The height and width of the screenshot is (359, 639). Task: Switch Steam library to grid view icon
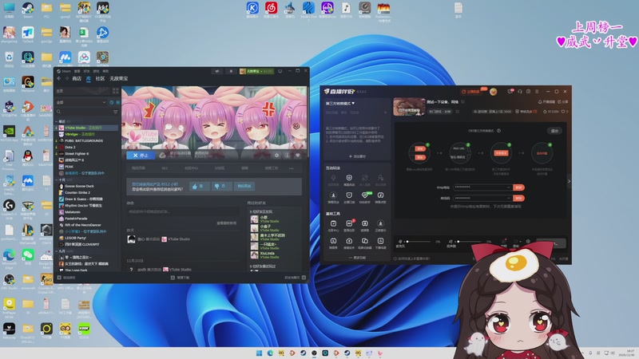pos(115,91)
